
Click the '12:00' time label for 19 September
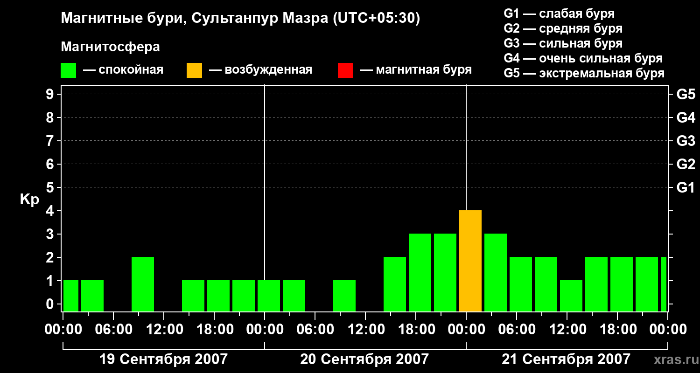164,330
